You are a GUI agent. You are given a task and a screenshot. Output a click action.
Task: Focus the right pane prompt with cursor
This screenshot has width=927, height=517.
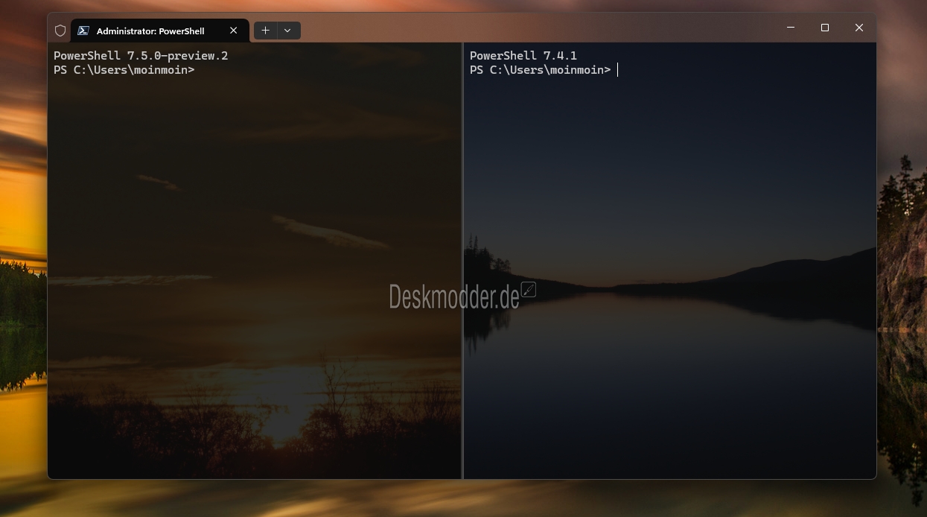click(x=544, y=70)
